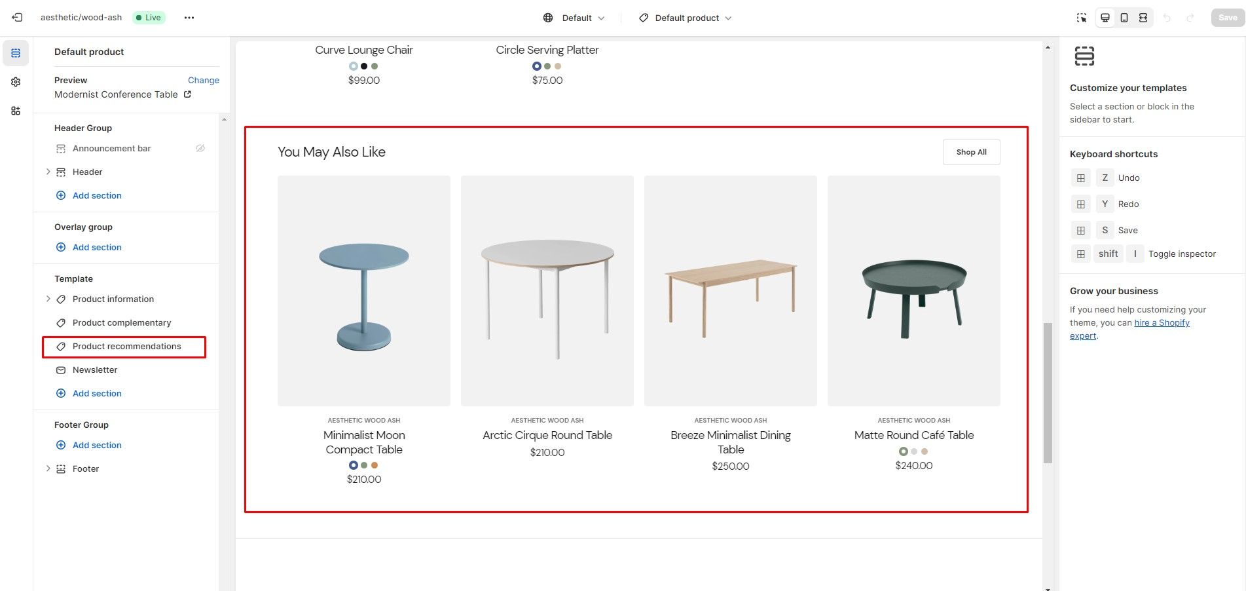The height and width of the screenshot is (591, 1246).
Task: Open theme settings gear icon
Action: coord(16,82)
